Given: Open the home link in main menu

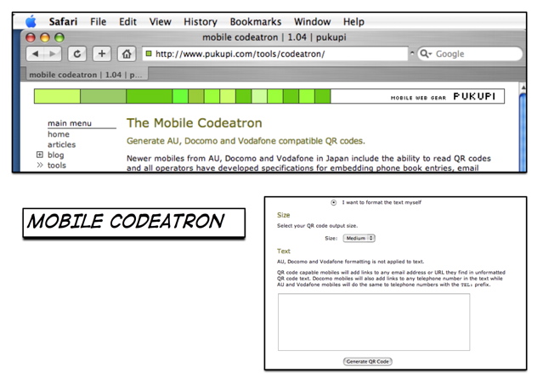Looking at the screenshot, I should [59, 134].
